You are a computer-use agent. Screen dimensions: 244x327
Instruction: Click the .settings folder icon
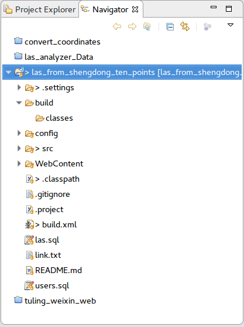tap(29, 88)
